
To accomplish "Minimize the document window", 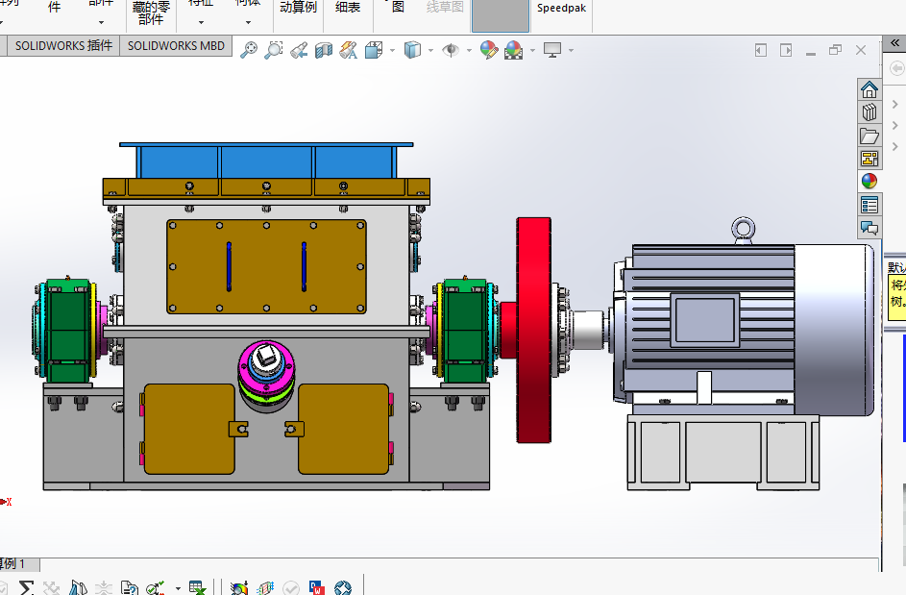I will pos(811,52).
